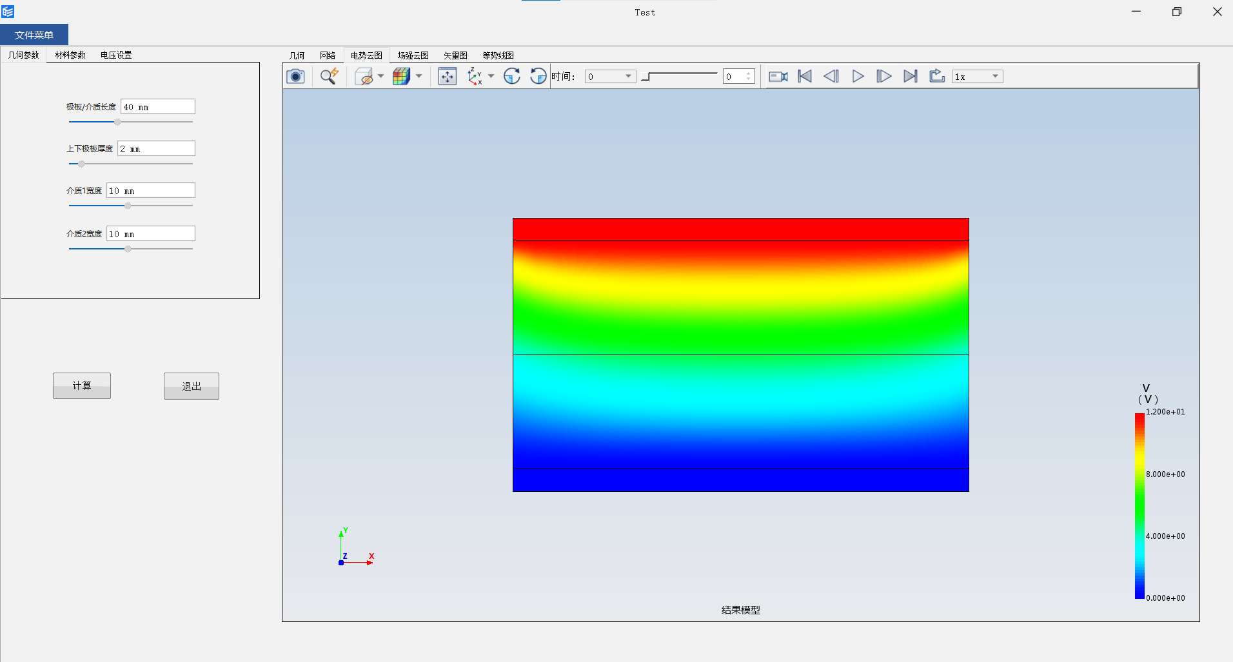Click the 介质2宽度 input field

tap(151, 234)
